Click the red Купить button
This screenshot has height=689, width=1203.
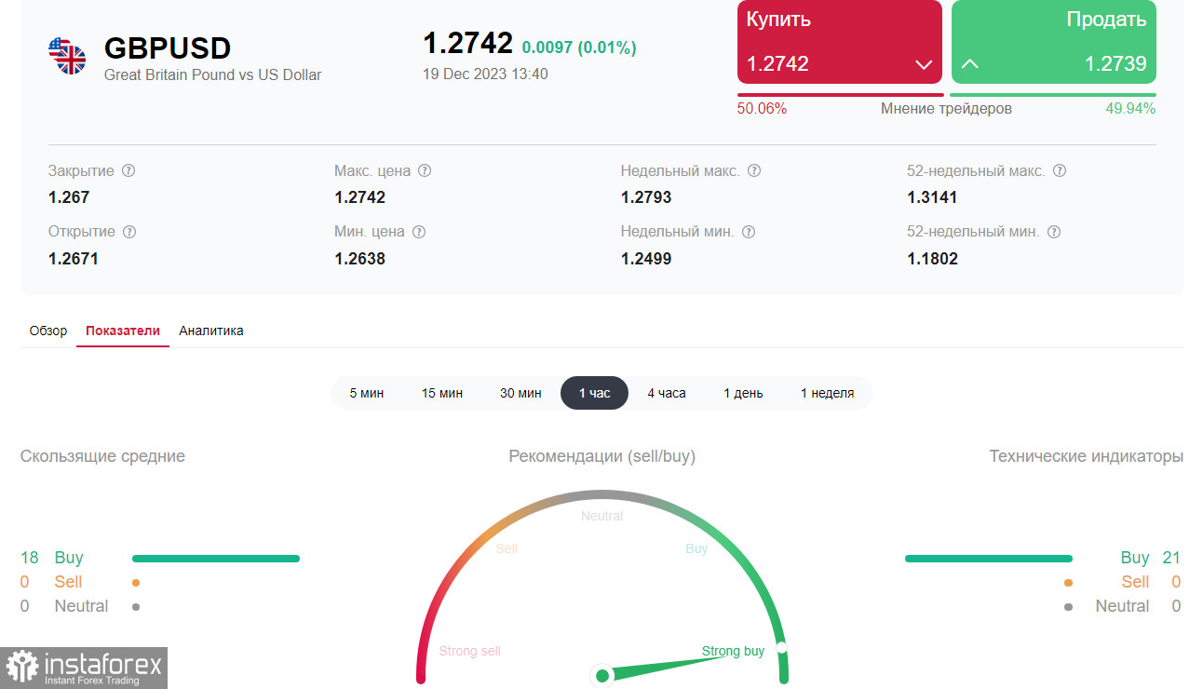tap(840, 42)
